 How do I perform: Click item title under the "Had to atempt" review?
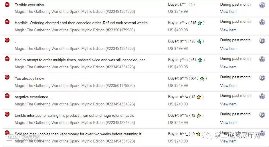[x=75, y=67]
